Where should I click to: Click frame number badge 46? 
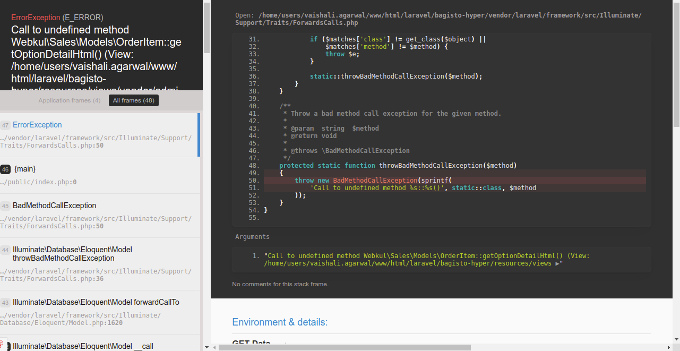tap(5, 169)
